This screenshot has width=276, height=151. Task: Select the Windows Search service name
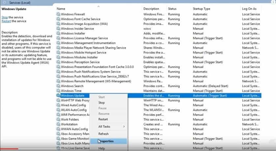(x=72, y=86)
